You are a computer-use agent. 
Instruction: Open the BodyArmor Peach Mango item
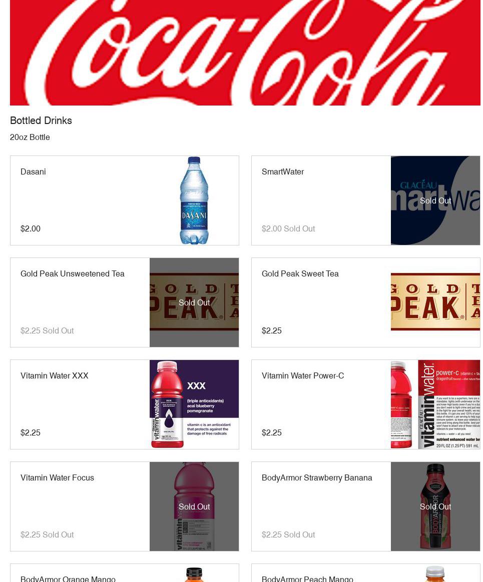[x=365, y=573]
